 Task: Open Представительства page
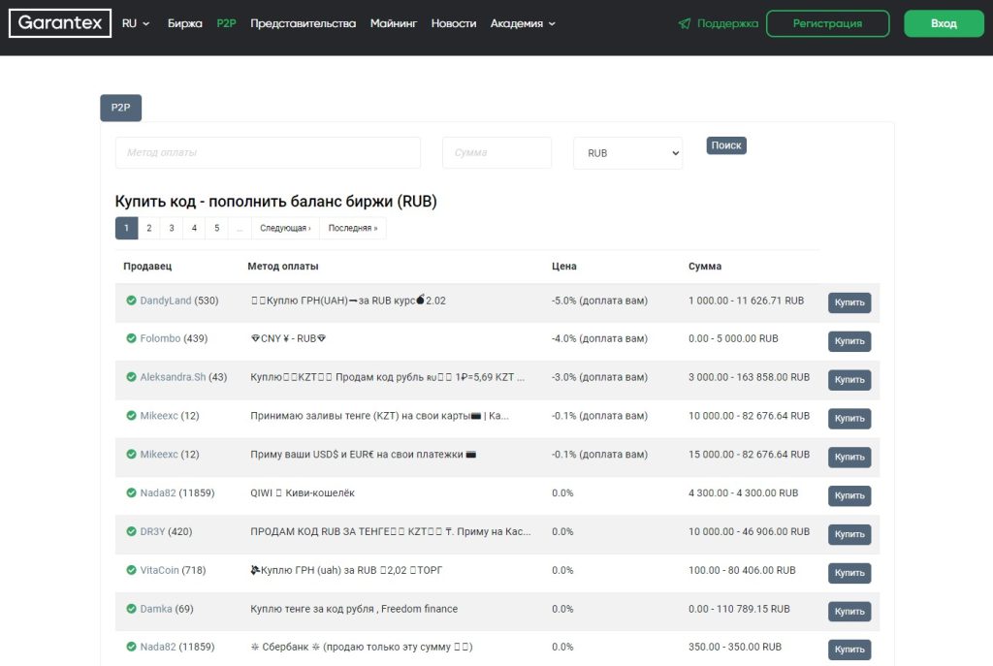(x=303, y=23)
